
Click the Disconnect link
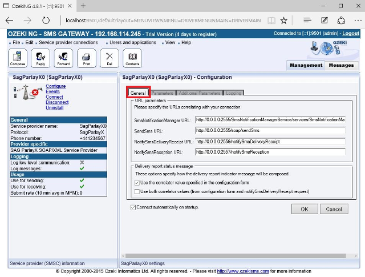[57, 102]
